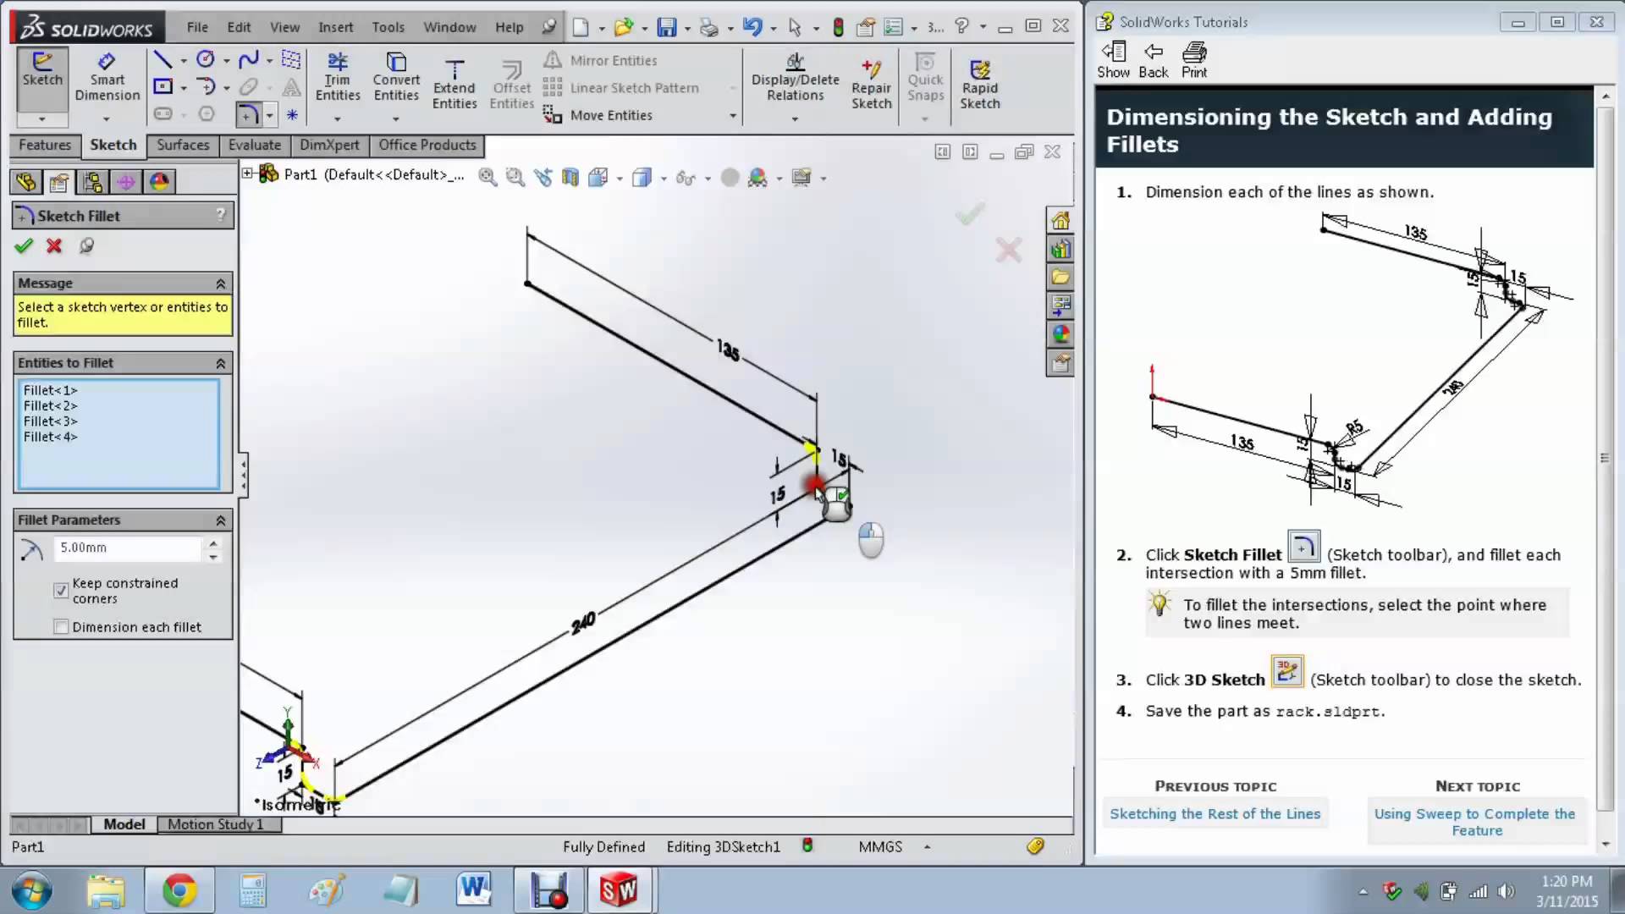Open the MMGS units dropdown
Viewport: 1625px width, 914px height.
927,846
